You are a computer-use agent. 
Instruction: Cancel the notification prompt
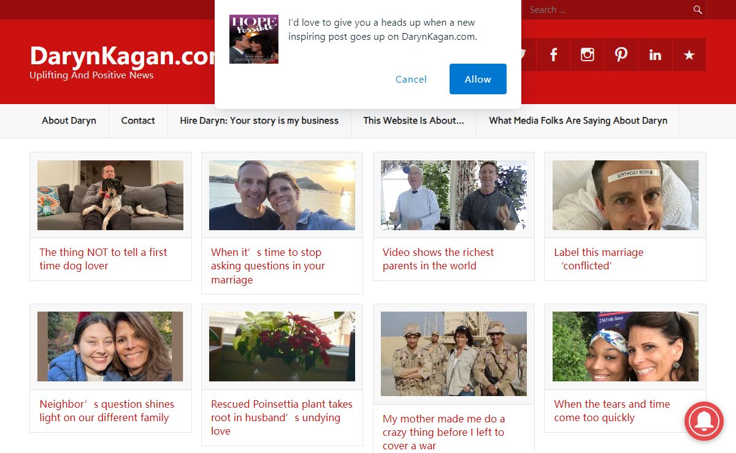(411, 79)
